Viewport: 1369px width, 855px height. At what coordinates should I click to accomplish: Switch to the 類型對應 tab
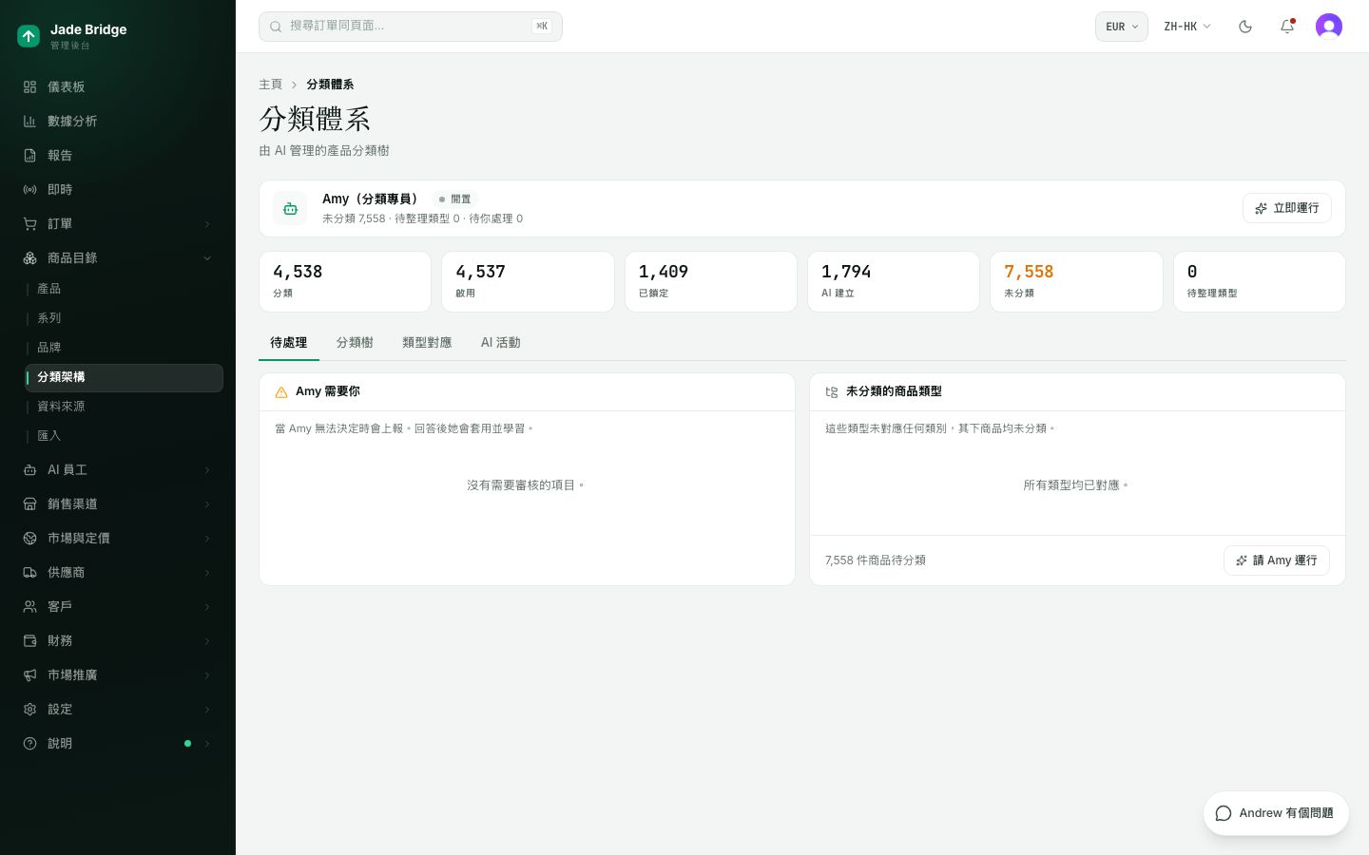[x=427, y=343]
